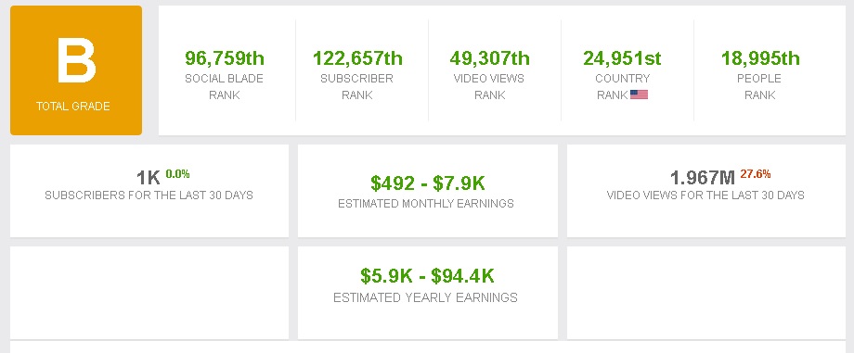The image size is (854, 353).
Task: Click the People Rank label
Action: coord(759,86)
